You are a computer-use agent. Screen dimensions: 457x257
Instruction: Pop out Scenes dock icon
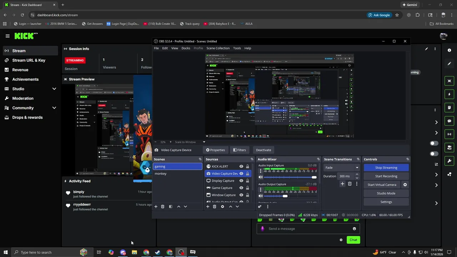200,159
